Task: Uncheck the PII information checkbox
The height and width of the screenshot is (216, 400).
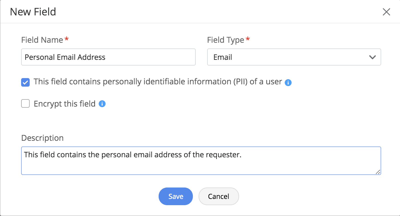Action: pyautogui.click(x=25, y=82)
